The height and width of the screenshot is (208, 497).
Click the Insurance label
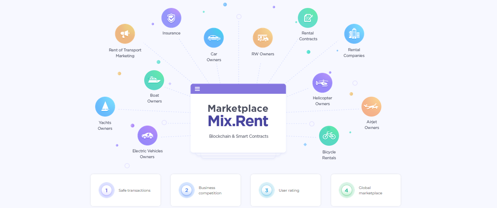[171, 33]
